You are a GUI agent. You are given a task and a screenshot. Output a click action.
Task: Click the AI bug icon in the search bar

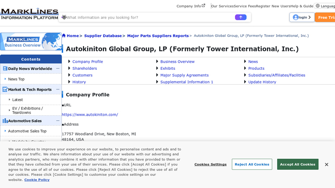click(x=64, y=17)
